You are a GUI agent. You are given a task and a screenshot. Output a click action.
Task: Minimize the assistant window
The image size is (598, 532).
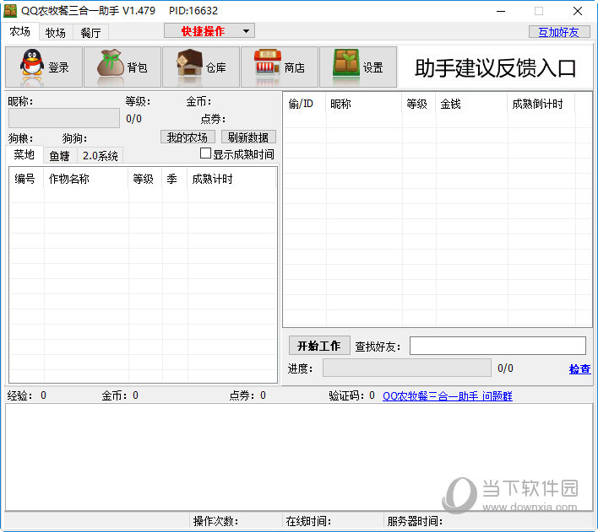click(x=501, y=11)
